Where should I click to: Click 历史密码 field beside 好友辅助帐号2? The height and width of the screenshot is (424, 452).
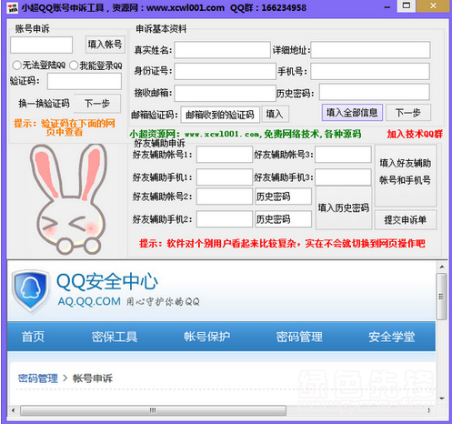(283, 197)
